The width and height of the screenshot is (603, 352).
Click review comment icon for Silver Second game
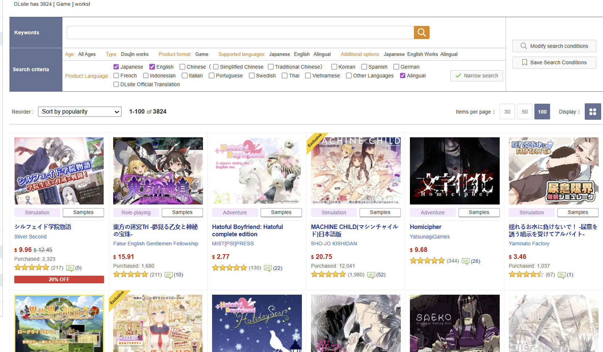(x=70, y=268)
